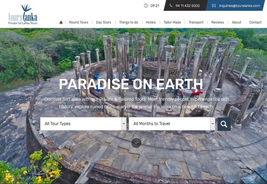Click the clock icon beside 09:21
The image size is (267, 184).
point(146,6)
